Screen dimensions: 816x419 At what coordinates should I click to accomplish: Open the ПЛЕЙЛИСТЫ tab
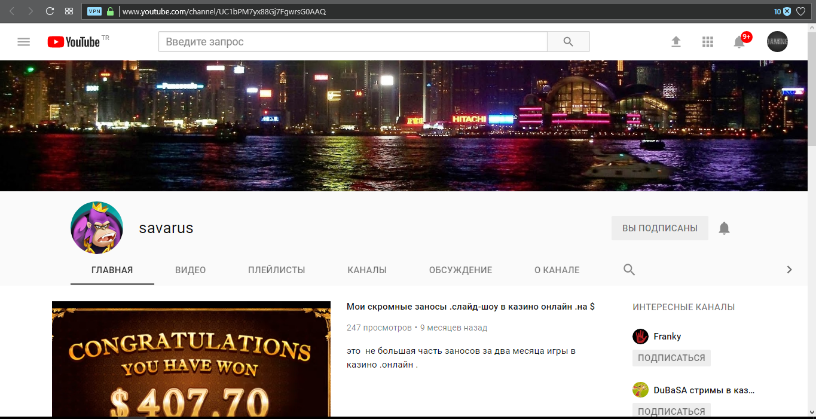coord(276,270)
